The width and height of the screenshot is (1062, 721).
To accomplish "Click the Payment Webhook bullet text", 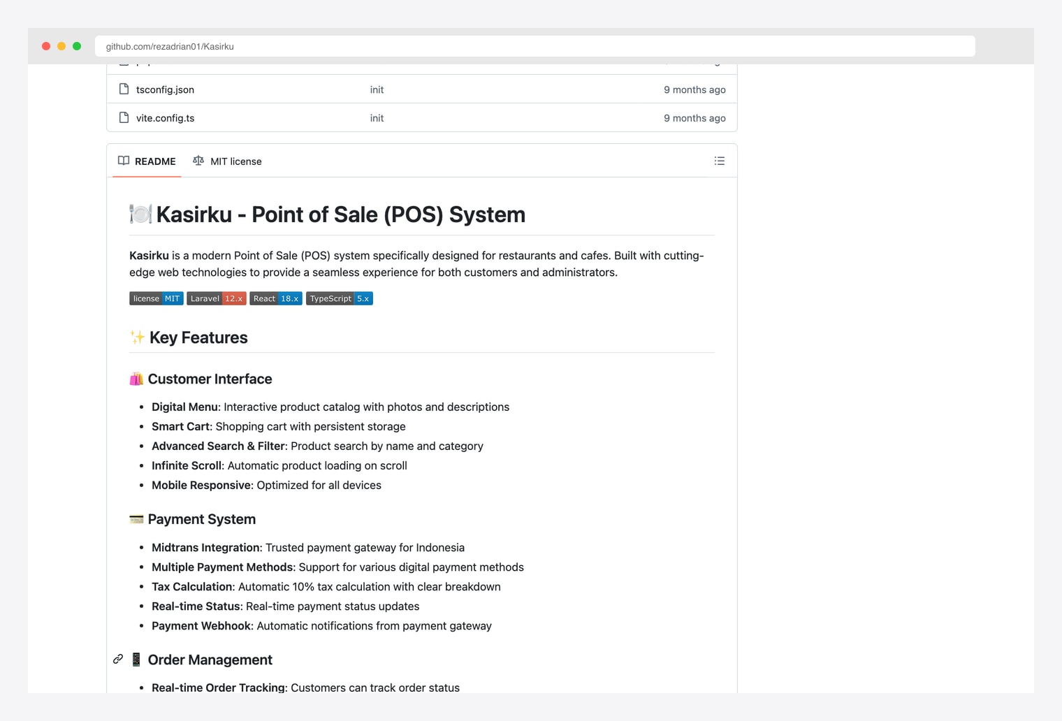I will (x=321, y=626).
